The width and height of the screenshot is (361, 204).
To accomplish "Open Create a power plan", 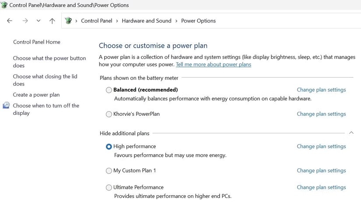I will [36, 95].
